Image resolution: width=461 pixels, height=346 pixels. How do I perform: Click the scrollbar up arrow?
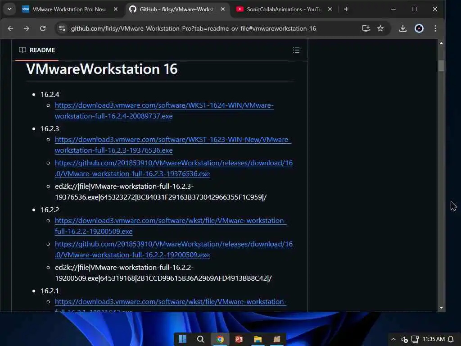(441, 43)
